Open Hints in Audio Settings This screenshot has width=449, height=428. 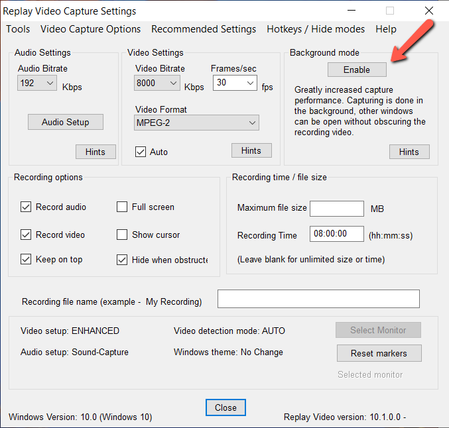point(96,152)
